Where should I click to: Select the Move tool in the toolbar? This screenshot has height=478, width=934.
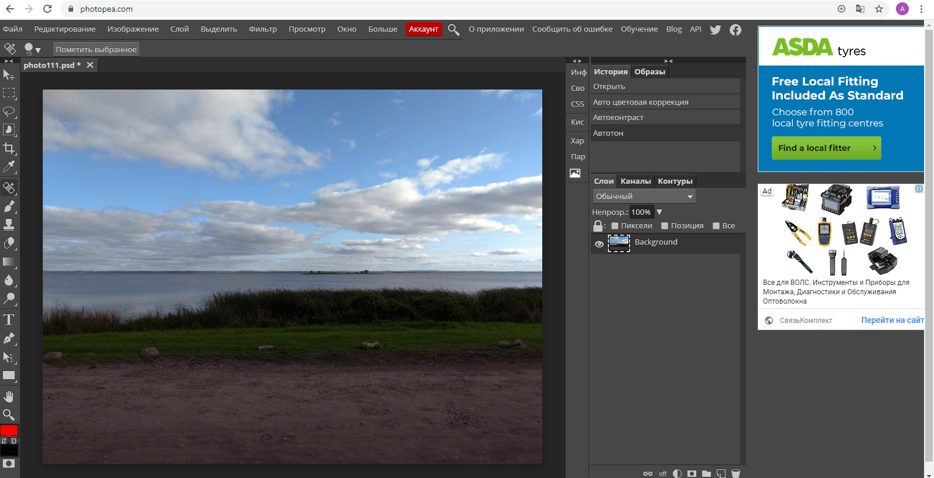pos(9,75)
